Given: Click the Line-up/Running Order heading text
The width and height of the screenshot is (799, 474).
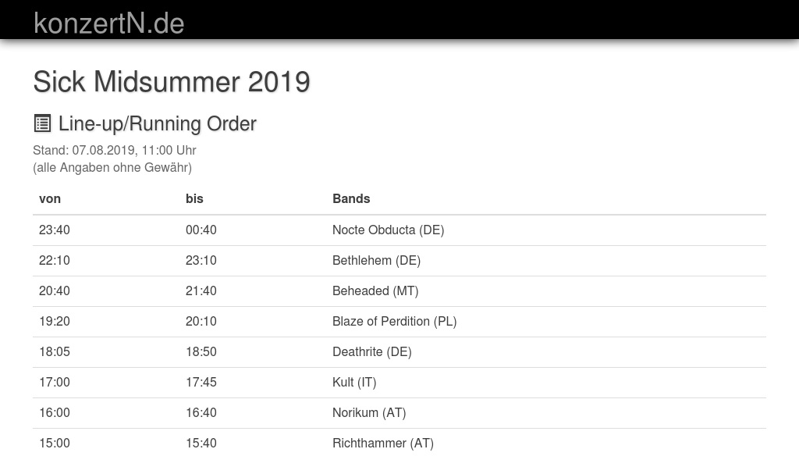Looking at the screenshot, I should [x=157, y=124].
